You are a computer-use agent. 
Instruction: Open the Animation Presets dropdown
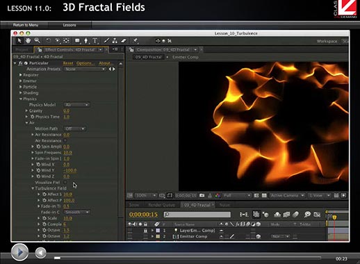tap(85, 69)
